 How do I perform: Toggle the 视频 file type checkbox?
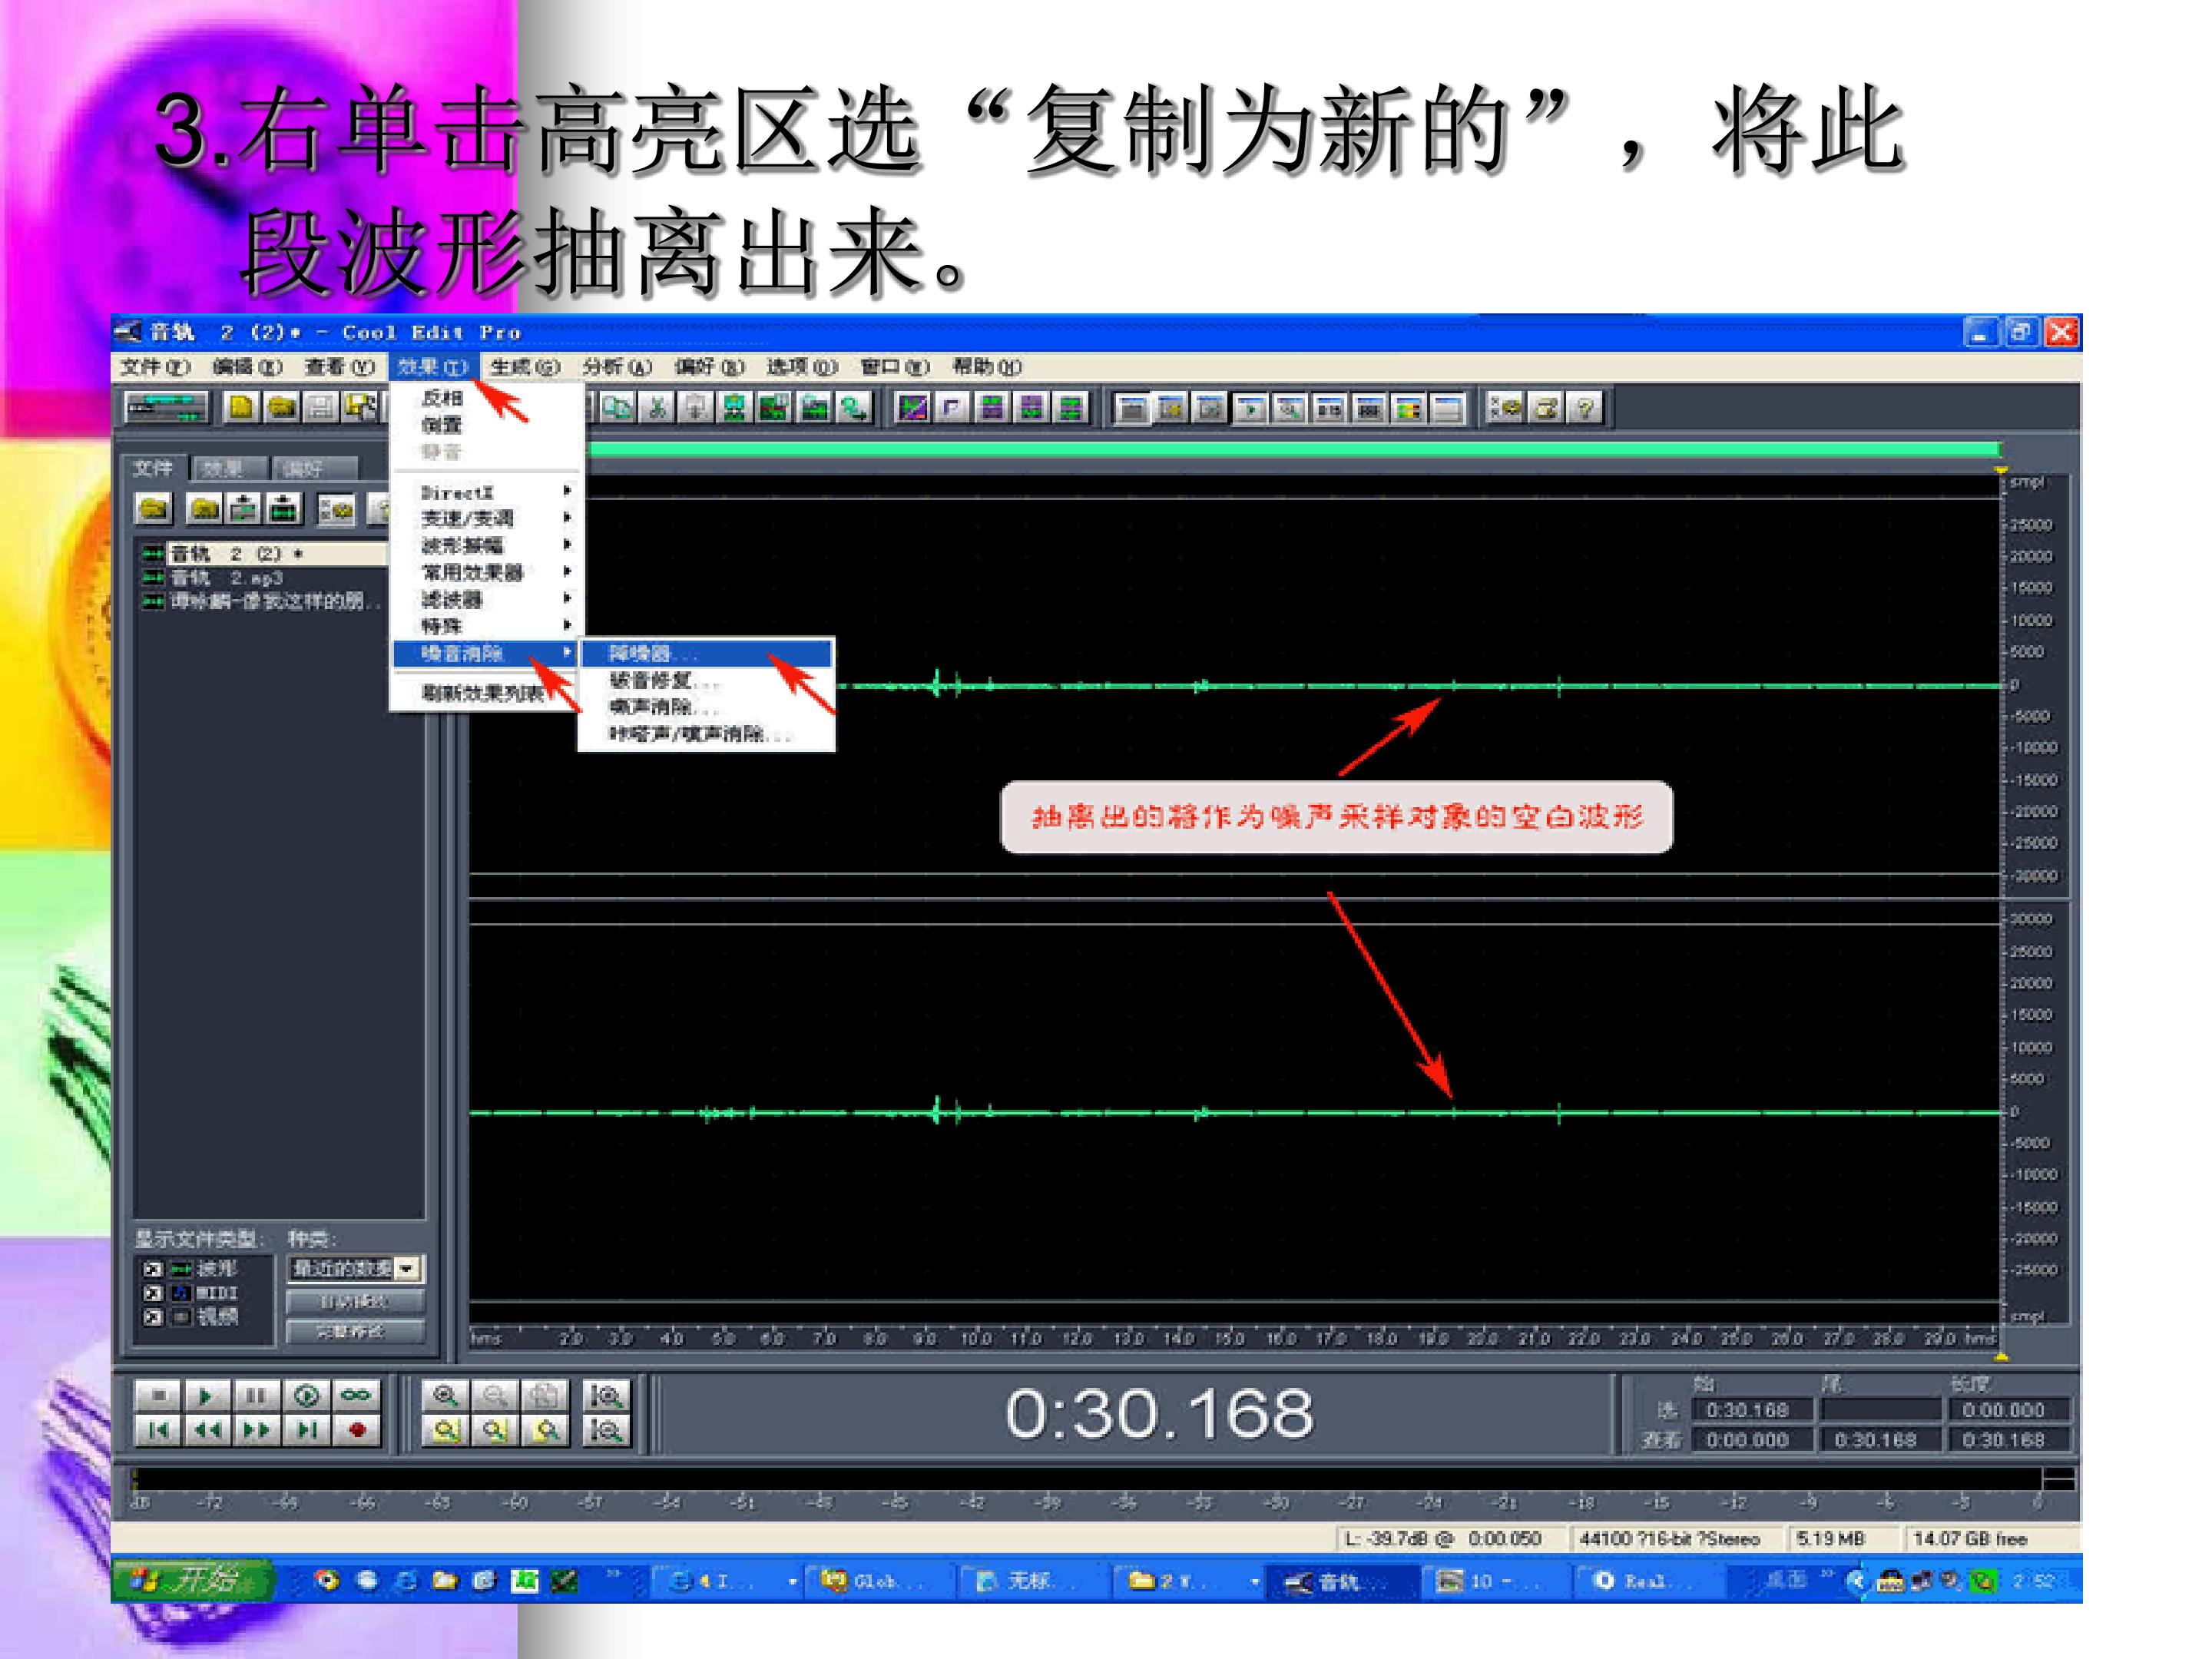coord(152,1317)
